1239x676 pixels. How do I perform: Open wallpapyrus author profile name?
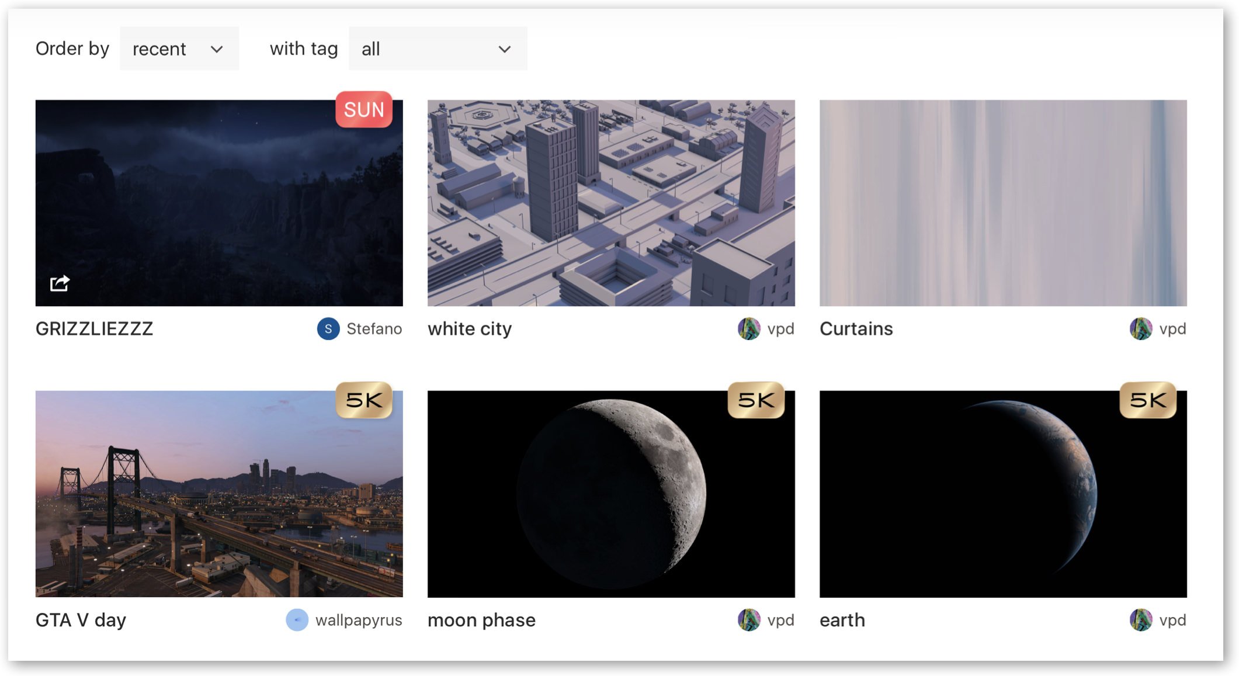click(359, 620)
